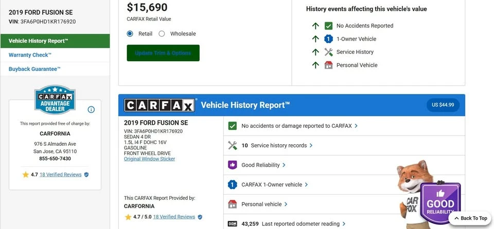Click the star icon beside 4.7 / 5.0
This screenshot has width=494, height=229.
[128, 217]
